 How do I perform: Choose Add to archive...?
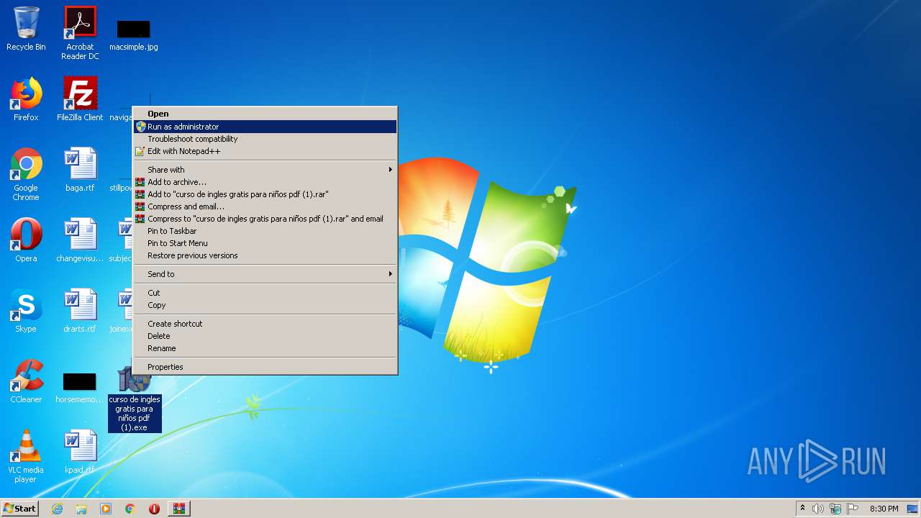pos(265,182)
